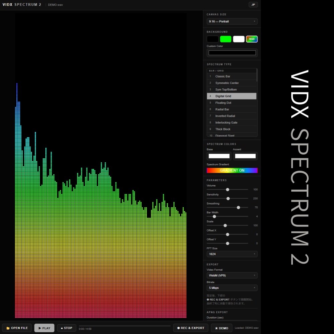Select Classic Bar spectrum type
This screenshot has height=334, width=334.
point(231,76)
